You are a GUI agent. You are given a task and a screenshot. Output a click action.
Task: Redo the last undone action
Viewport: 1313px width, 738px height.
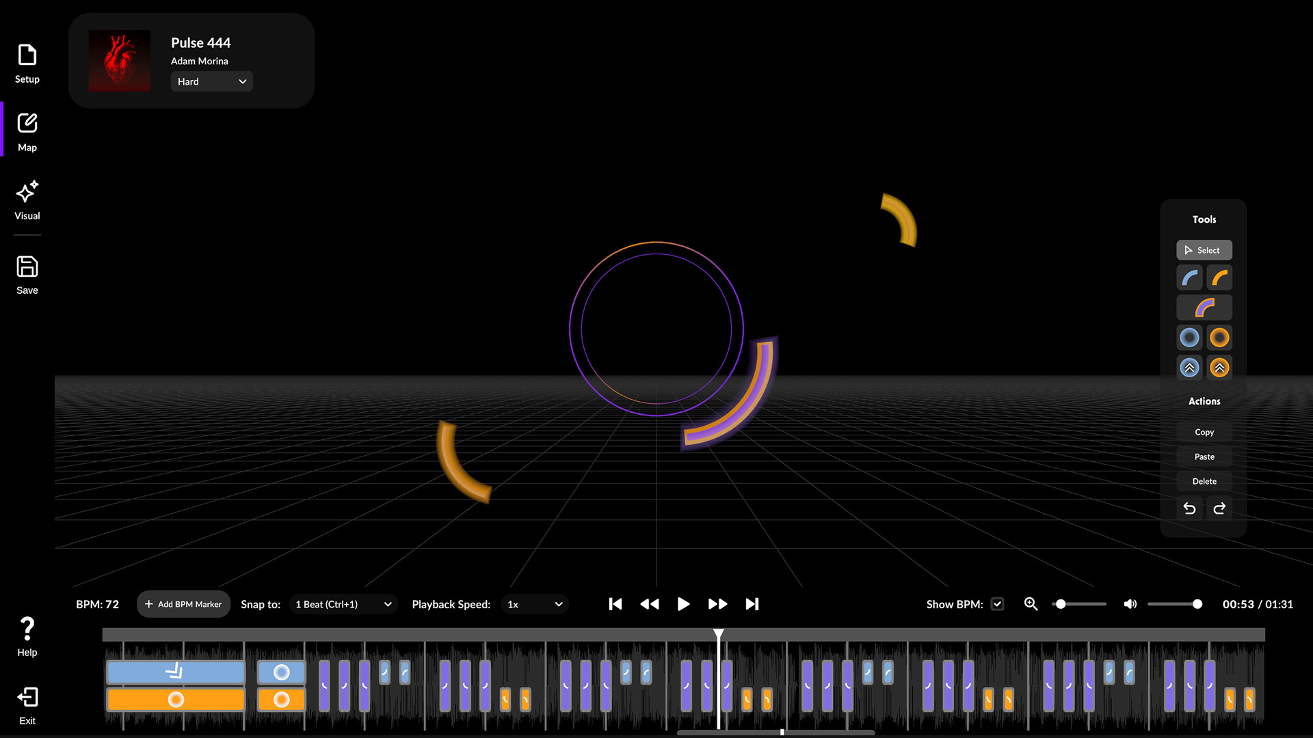pyautogui.click(x=1219, y=508)
